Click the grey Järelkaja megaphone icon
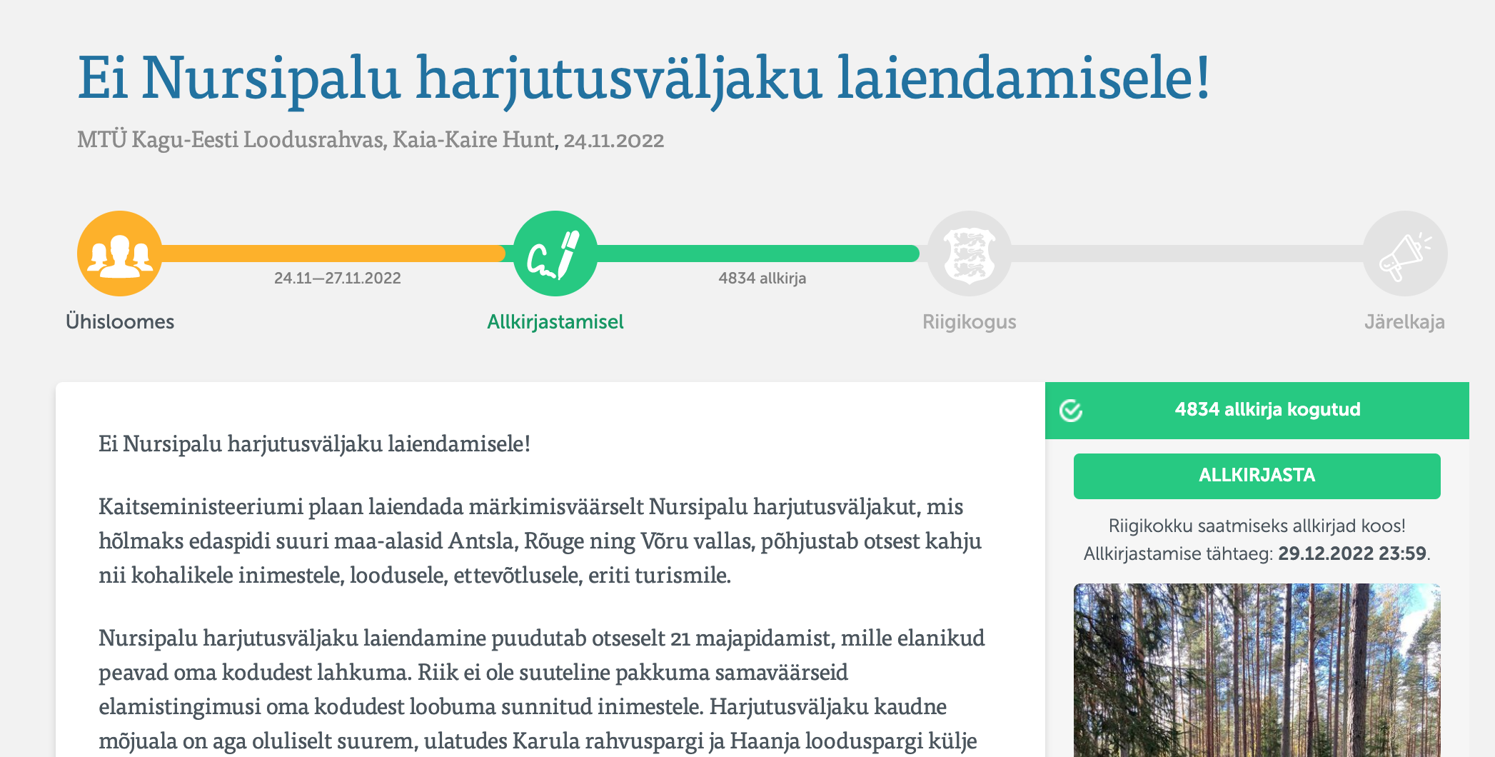Screen dimensions: 1495x757 click(x=1405, y=254)
